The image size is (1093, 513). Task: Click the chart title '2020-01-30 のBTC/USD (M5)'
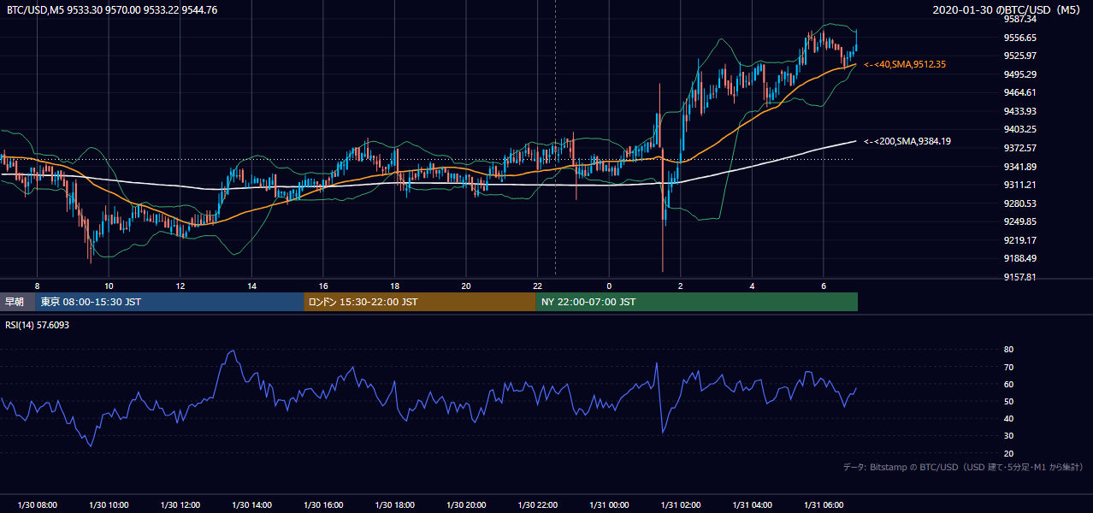pos(1008,10)
